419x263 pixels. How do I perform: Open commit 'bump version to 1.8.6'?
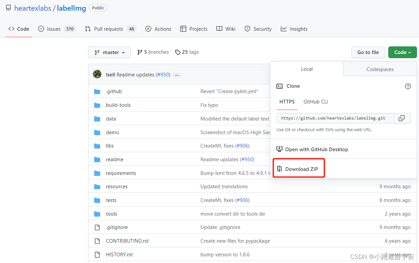point(225,255)
